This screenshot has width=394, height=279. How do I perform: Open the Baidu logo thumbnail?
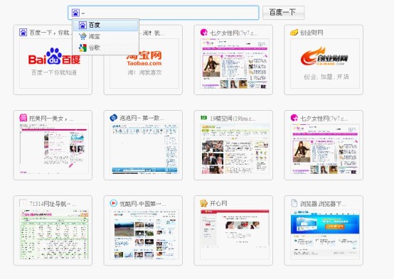(x=54, y=63)
